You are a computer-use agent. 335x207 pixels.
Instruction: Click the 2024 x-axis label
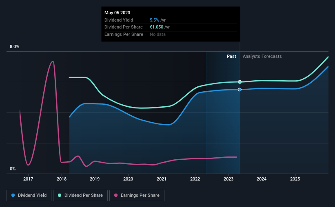[x=262, y=179]
